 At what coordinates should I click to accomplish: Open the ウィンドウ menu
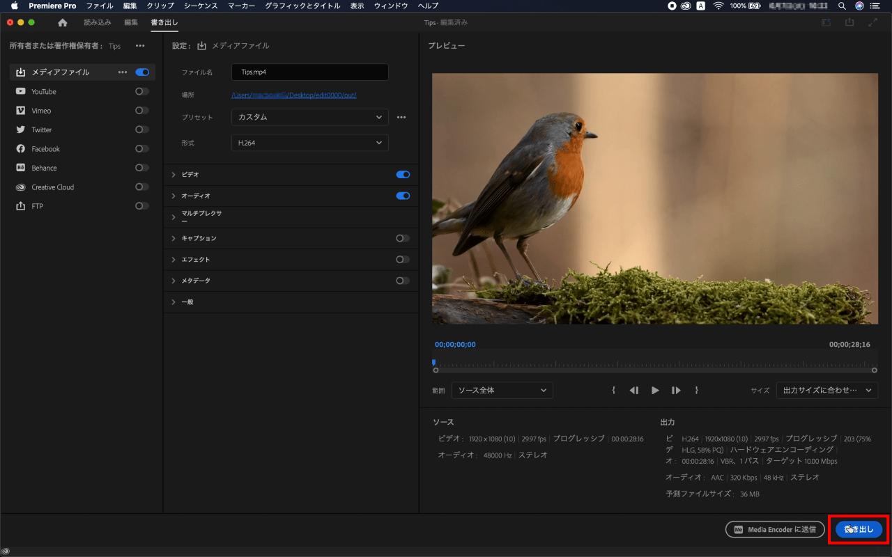point(391,6)
